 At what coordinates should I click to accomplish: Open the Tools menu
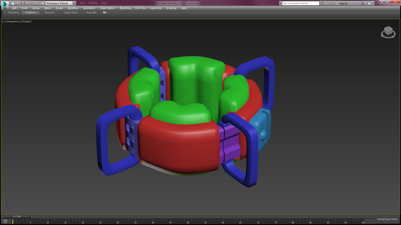tap(24, 8)
